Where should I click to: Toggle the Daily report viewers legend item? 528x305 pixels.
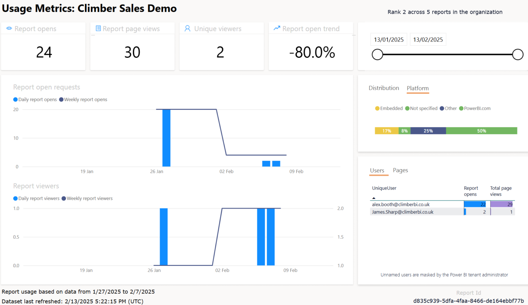[x=37, y=198]
